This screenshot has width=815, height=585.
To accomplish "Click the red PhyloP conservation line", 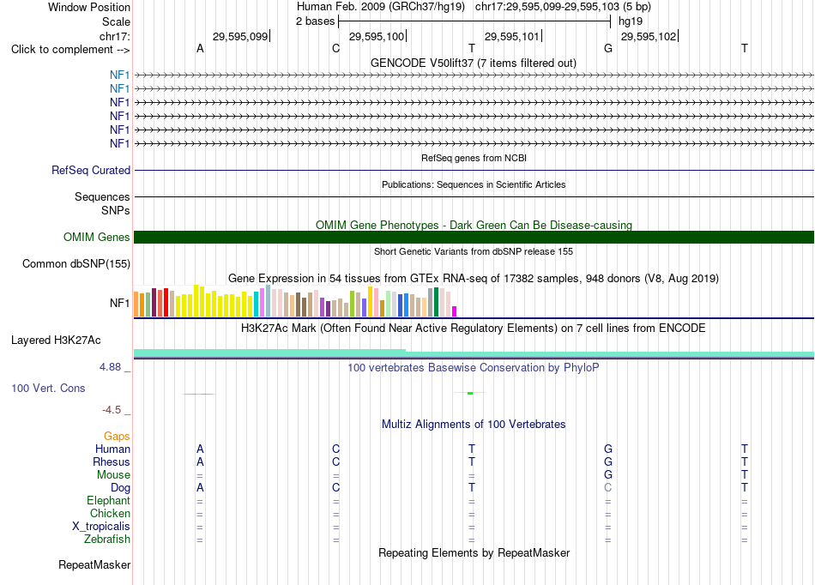I will click(198, 394).
